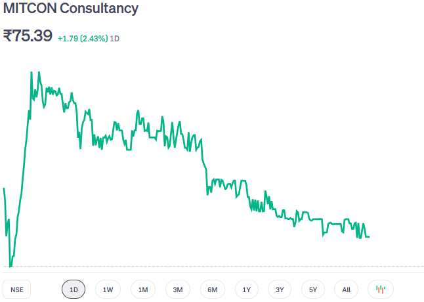
Task: Show All-time price history
Action: pos(347,289)
